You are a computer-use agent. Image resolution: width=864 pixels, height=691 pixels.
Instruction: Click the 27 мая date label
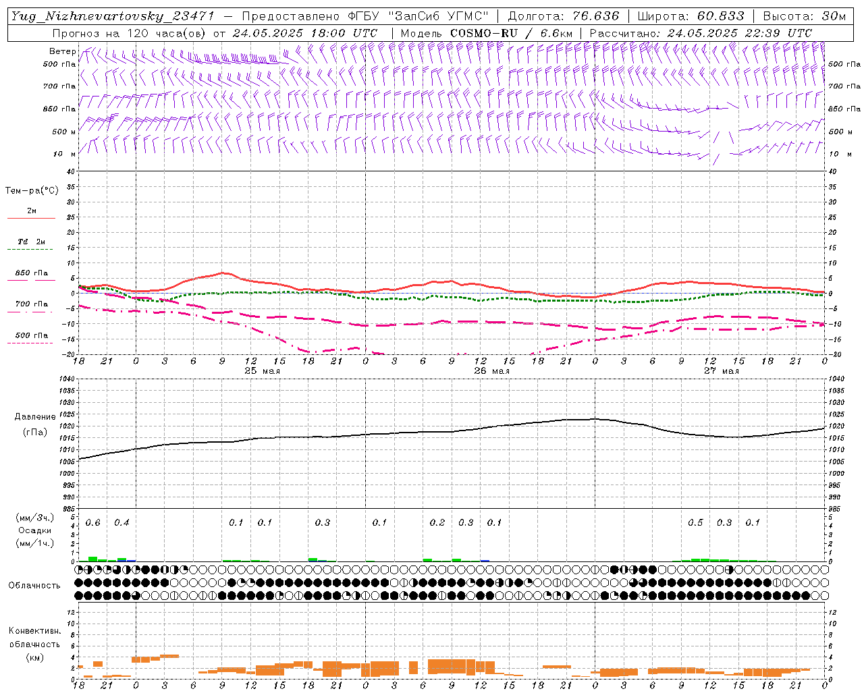(721, 371)
